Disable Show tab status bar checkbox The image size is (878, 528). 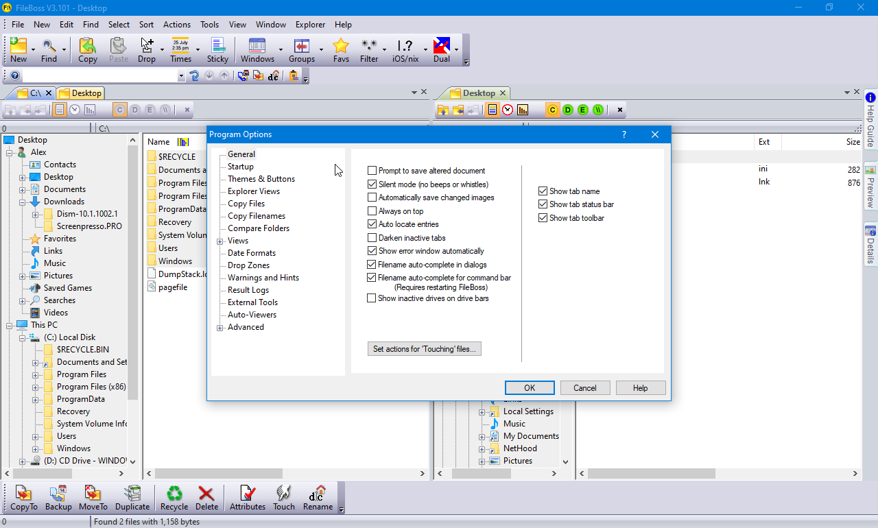tap(543, 204)
